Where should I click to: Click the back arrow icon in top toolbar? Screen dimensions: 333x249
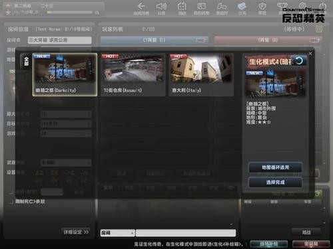pos(141,6)
